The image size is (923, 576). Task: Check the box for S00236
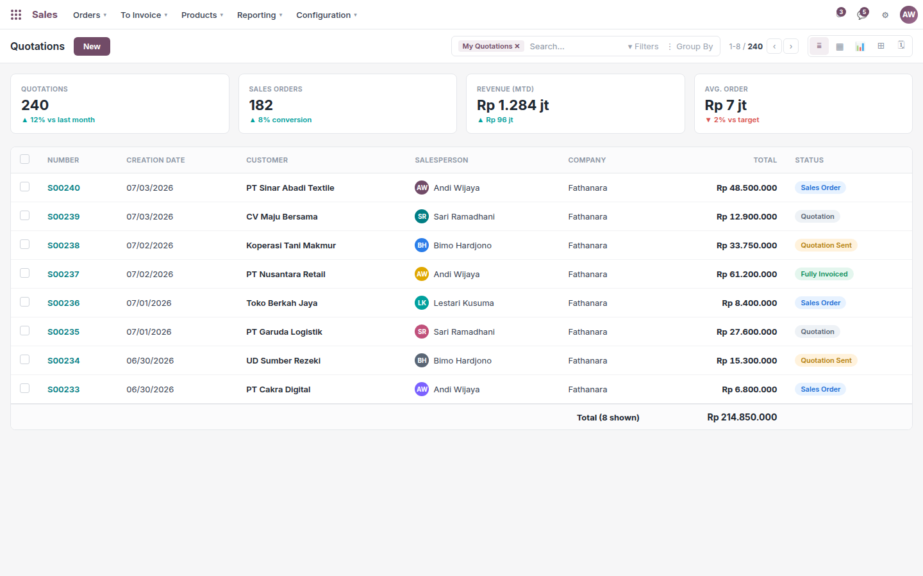[x=25, y=302]
